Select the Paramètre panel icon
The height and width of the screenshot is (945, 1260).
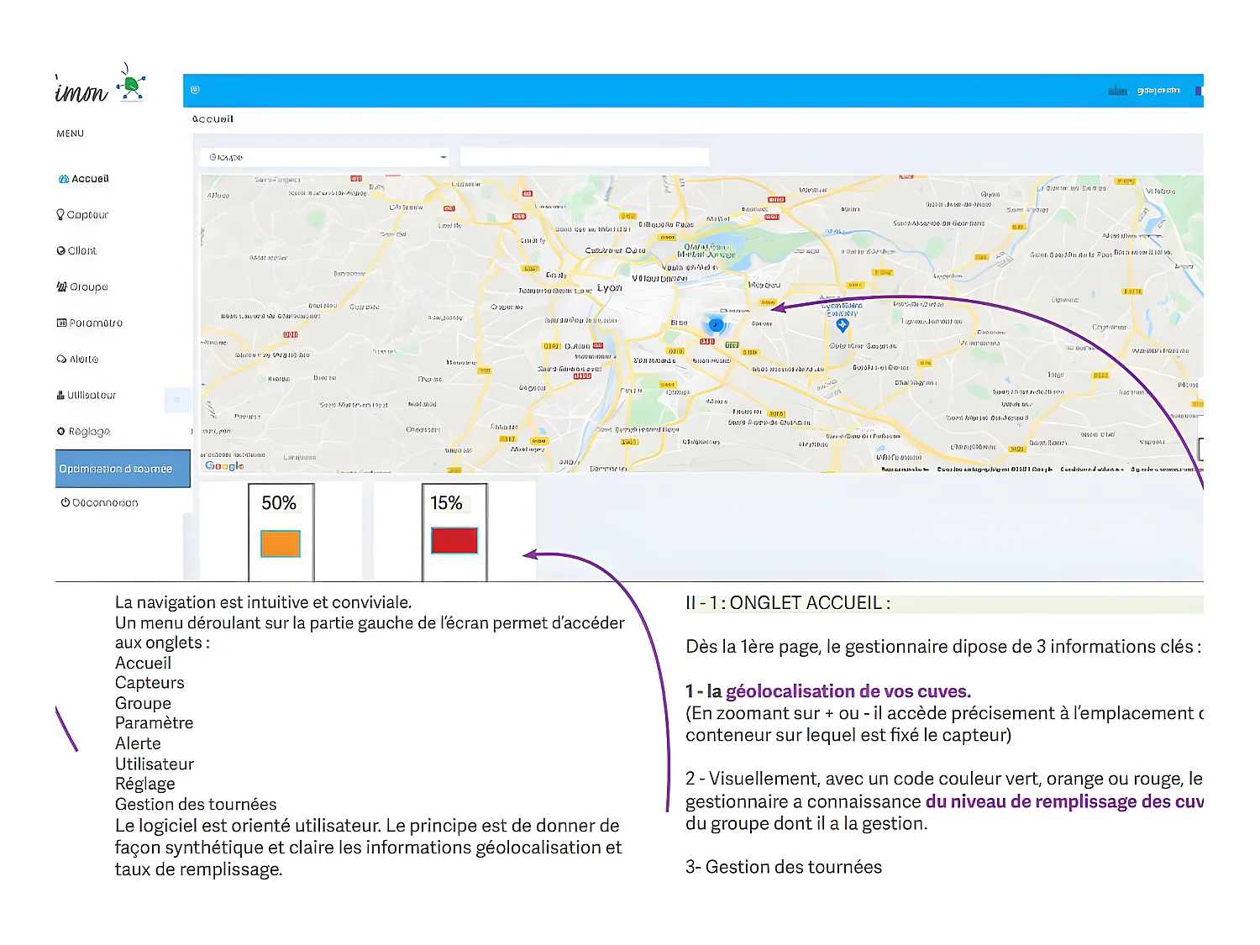pos(61,323)
